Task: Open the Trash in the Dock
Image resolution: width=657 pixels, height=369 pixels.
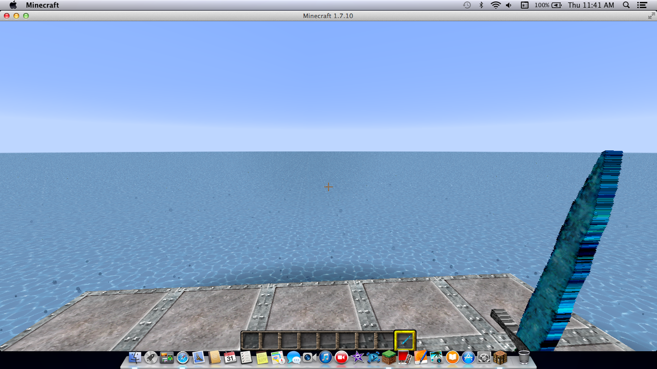Action: coord(524,357)
